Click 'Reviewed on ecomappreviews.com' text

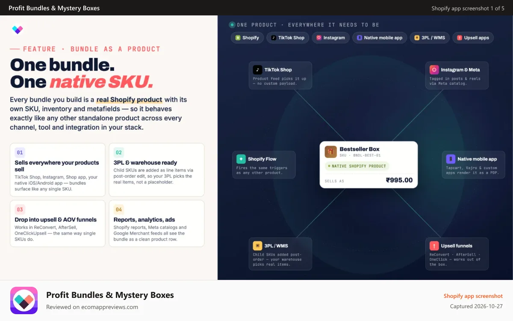click(92, 307)
